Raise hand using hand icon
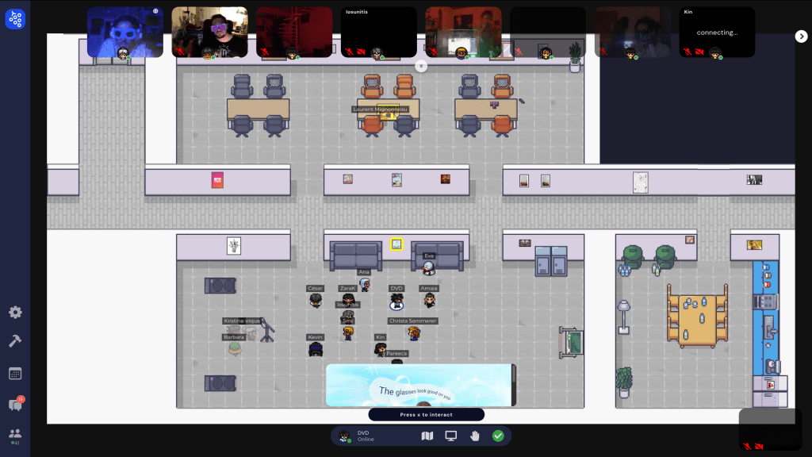 pyautogui.click(x=475, y=436)
